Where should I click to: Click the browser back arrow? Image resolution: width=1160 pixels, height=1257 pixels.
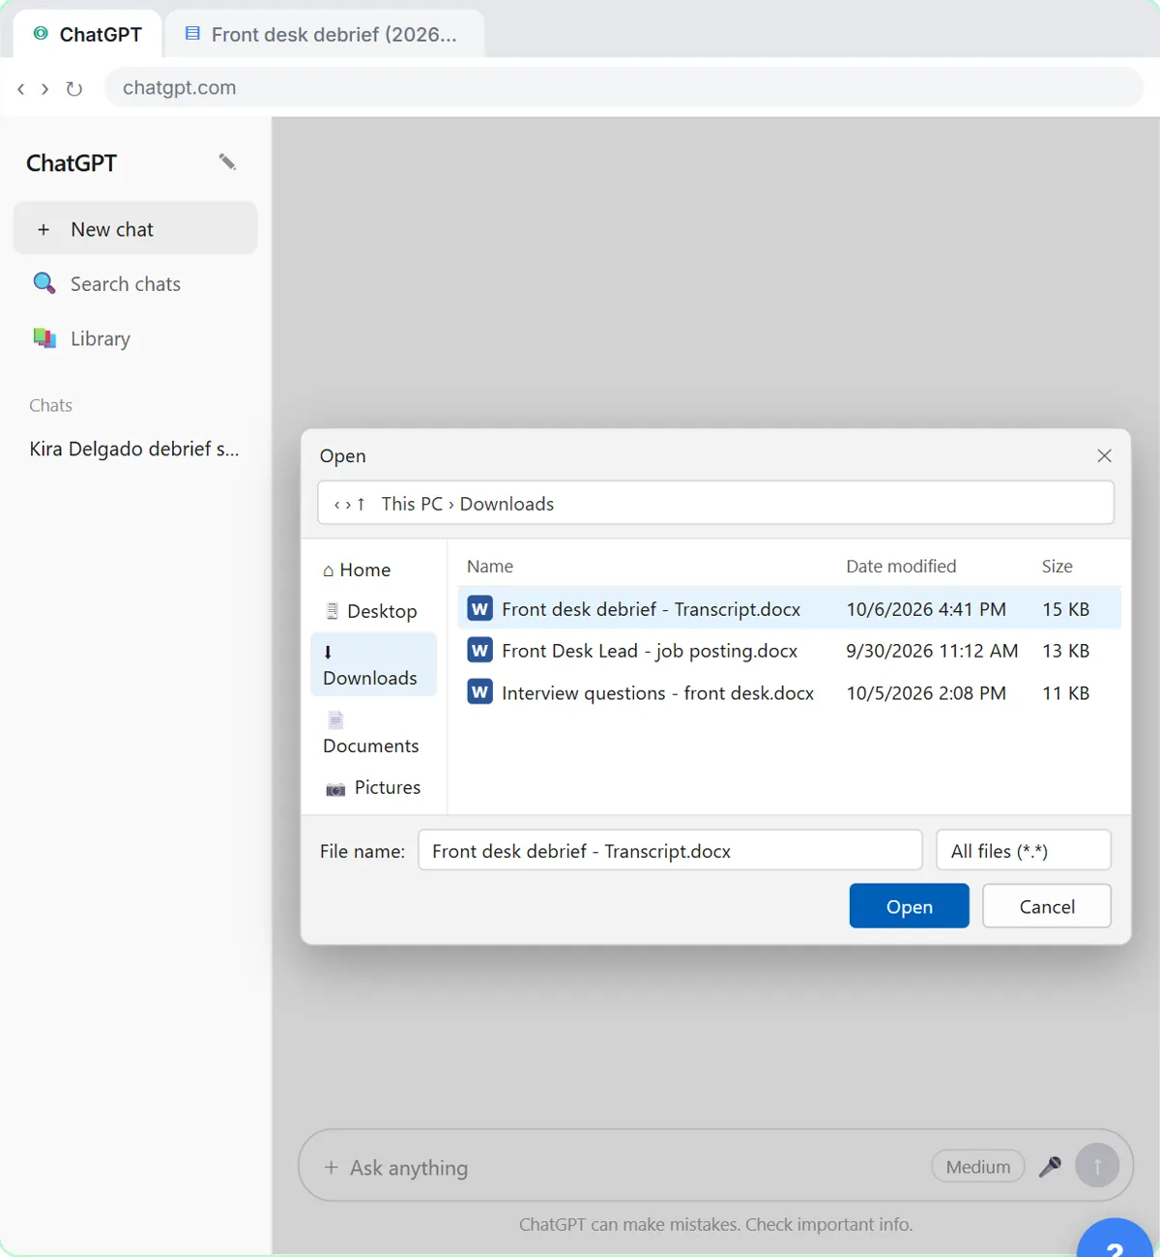click(21, 88)
